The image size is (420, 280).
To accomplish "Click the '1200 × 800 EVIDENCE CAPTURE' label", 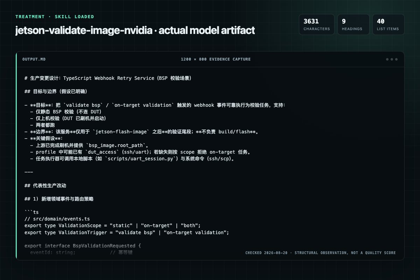I will 216,59.
